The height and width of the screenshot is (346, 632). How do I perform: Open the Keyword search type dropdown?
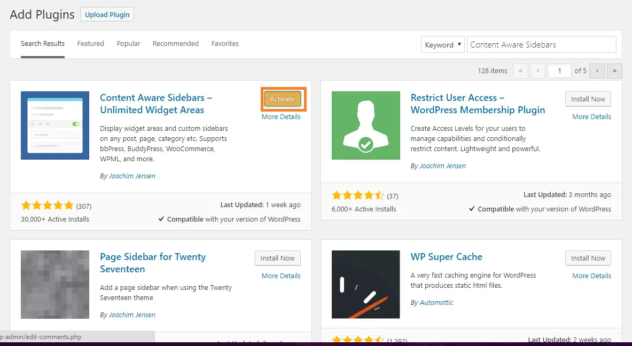coord(442,45)
